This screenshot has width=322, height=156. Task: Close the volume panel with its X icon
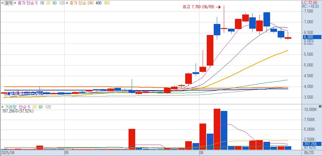320,106
